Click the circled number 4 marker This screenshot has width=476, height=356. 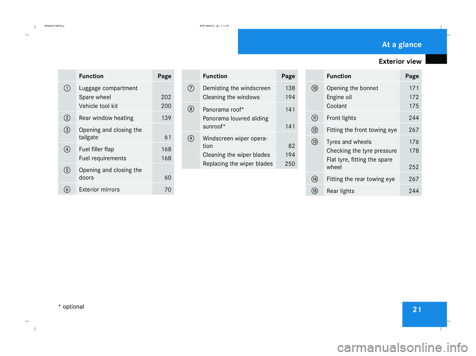pyautogui.click(x=67, y=149)
